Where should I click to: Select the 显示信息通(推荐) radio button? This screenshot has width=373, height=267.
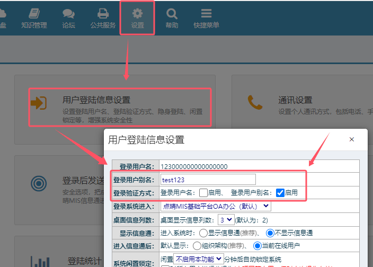pyautogui.click(x=203, y=233)
